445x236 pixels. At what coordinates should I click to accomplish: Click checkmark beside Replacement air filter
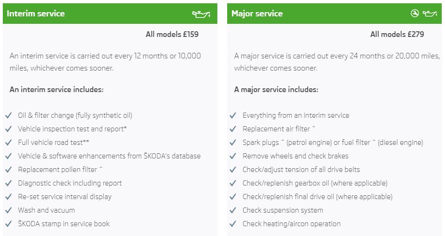(233, 129)
